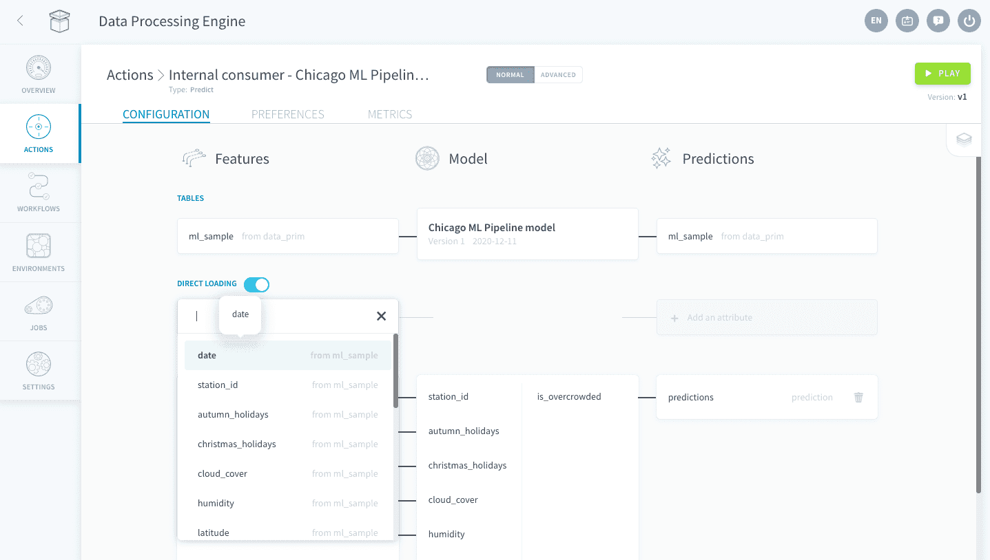This screenshot has height=560, width=990.
Task: Open the Overview gauge section
Action: 39,74
